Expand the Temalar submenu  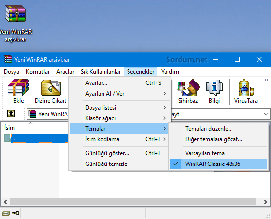[x=119, y=129]
